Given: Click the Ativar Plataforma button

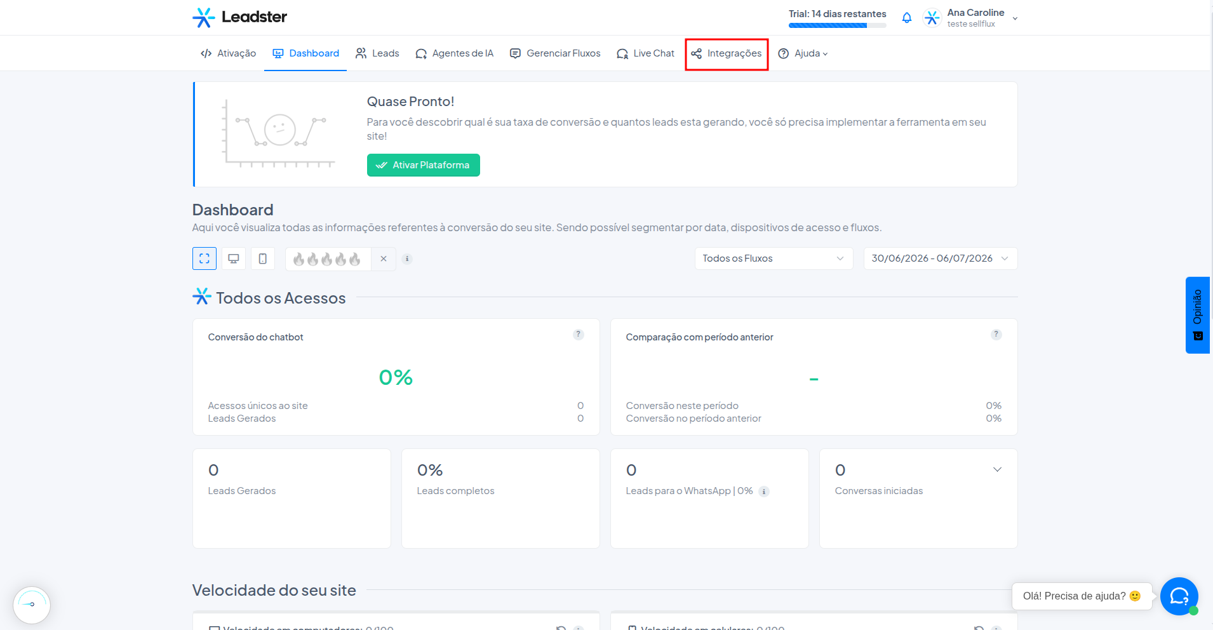Looking at the screenshot, I should click(x=424, y=165).
